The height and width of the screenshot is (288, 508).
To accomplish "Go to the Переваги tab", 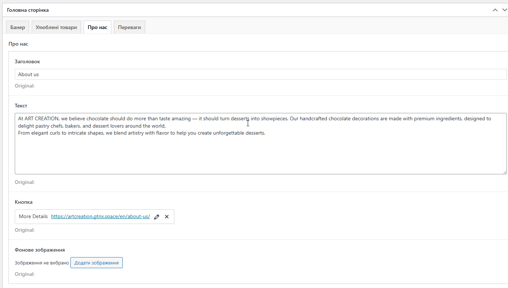I will (x=129, y=27).
